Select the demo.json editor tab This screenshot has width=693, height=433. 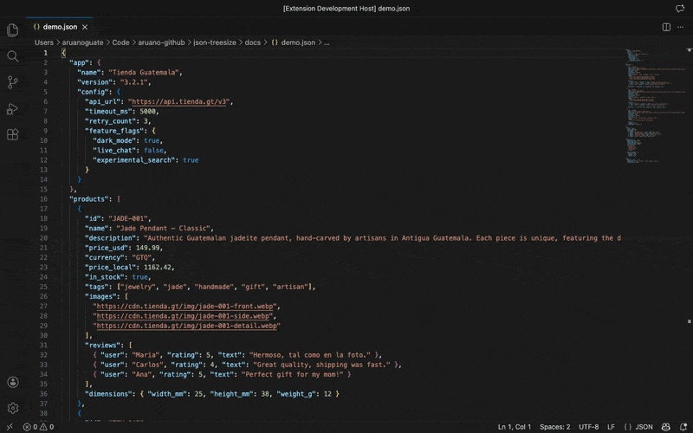59,27
